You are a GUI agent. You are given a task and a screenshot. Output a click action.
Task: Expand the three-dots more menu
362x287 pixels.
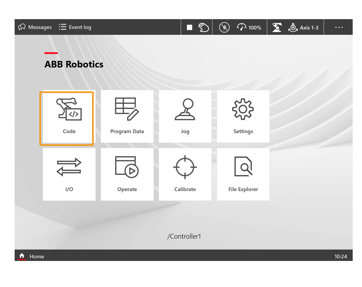click(339, 27)
